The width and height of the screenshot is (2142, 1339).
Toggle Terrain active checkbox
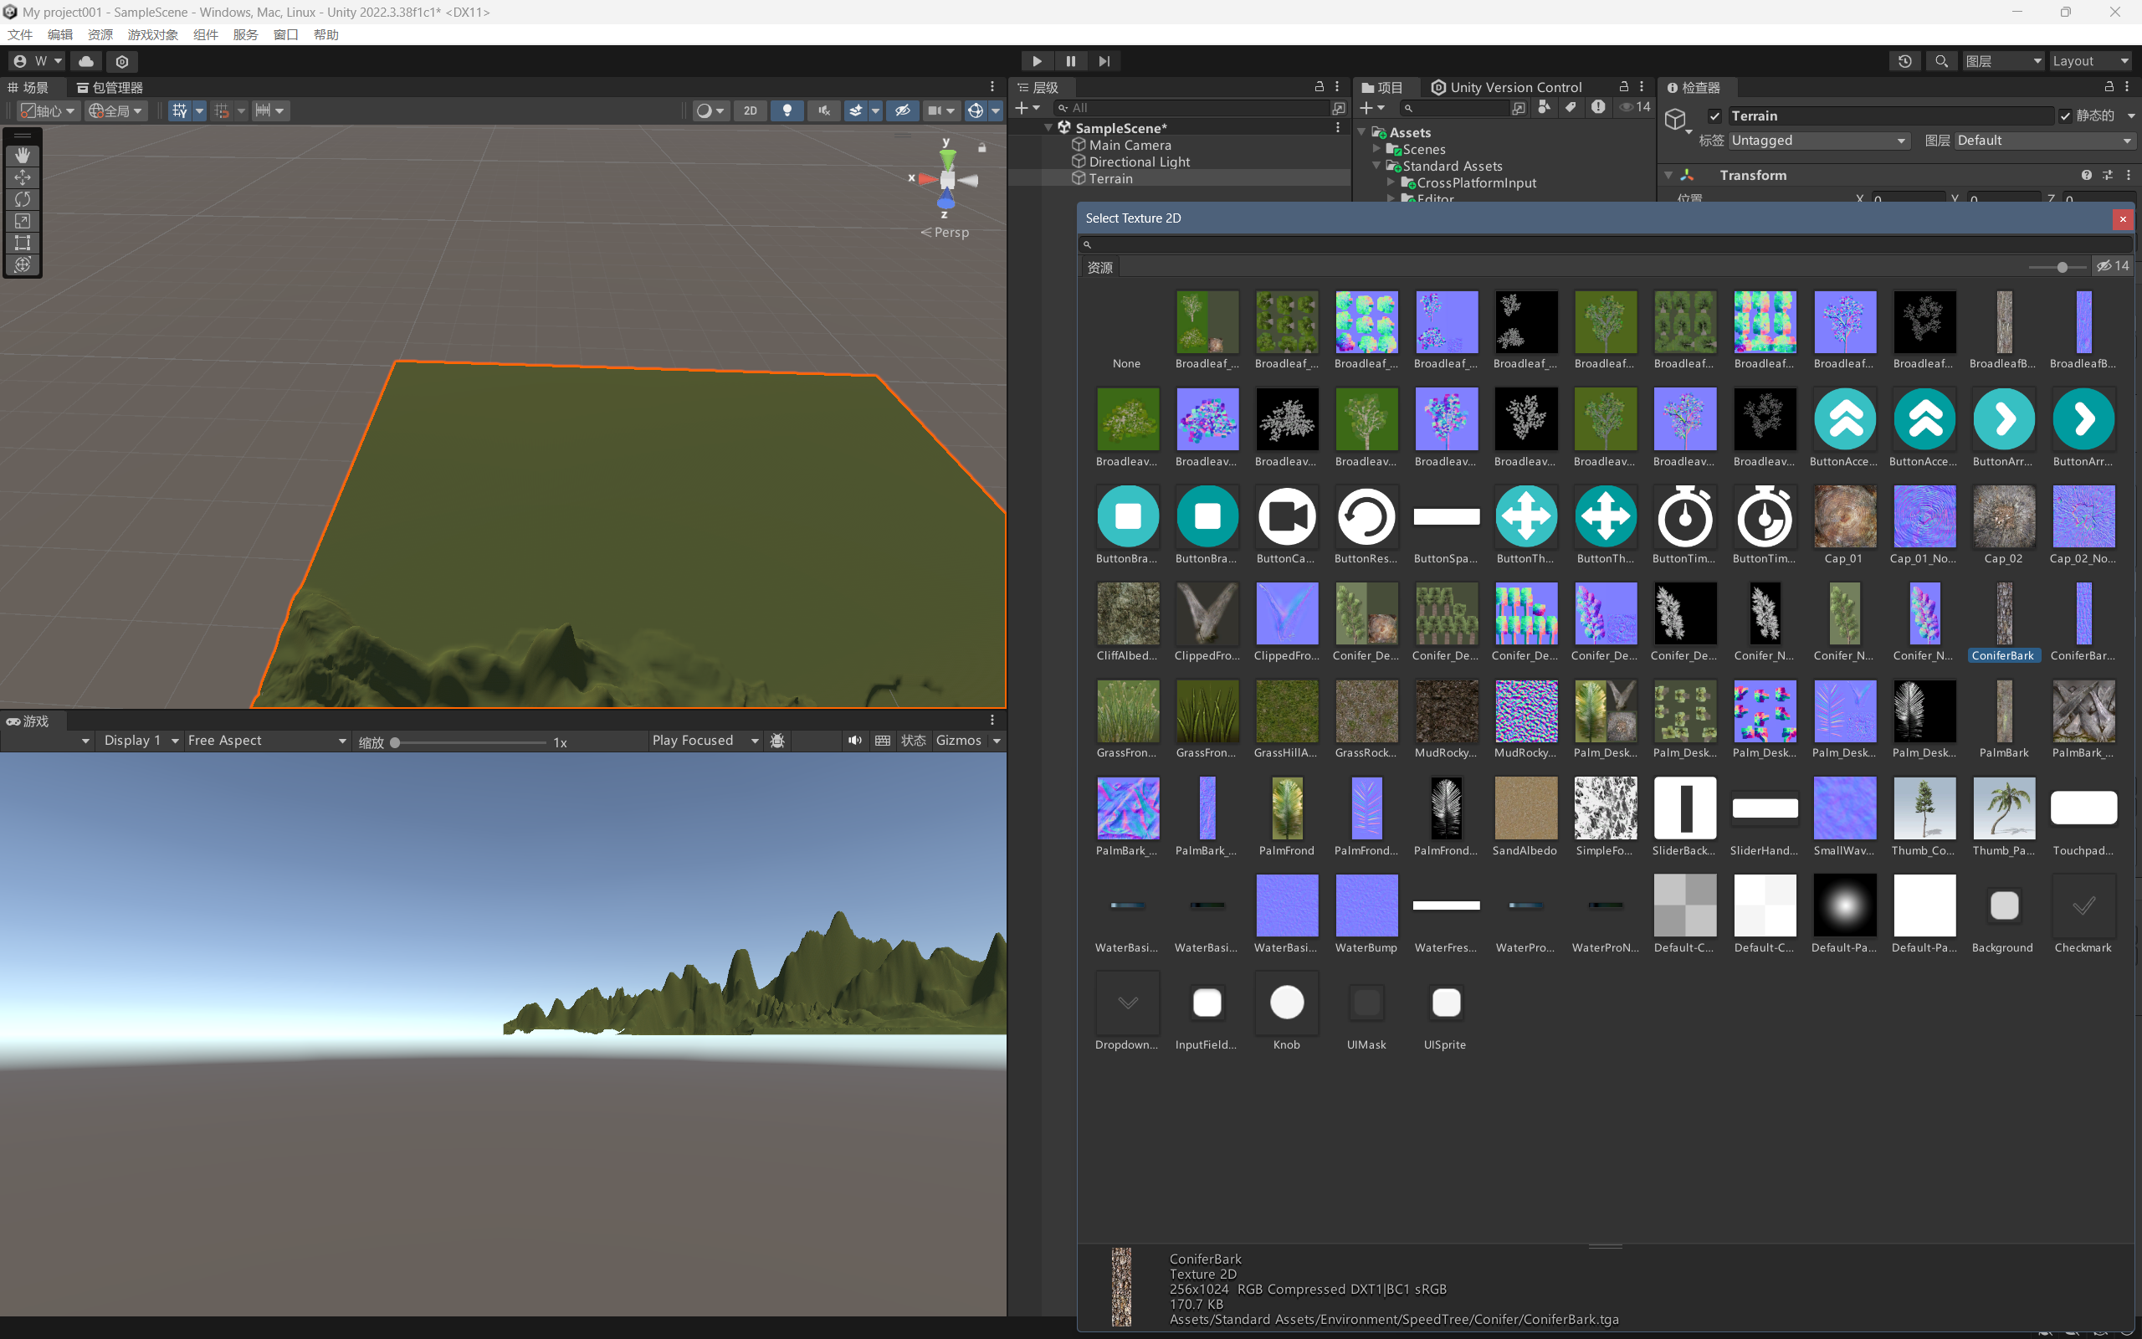(x=1714, y=116)
